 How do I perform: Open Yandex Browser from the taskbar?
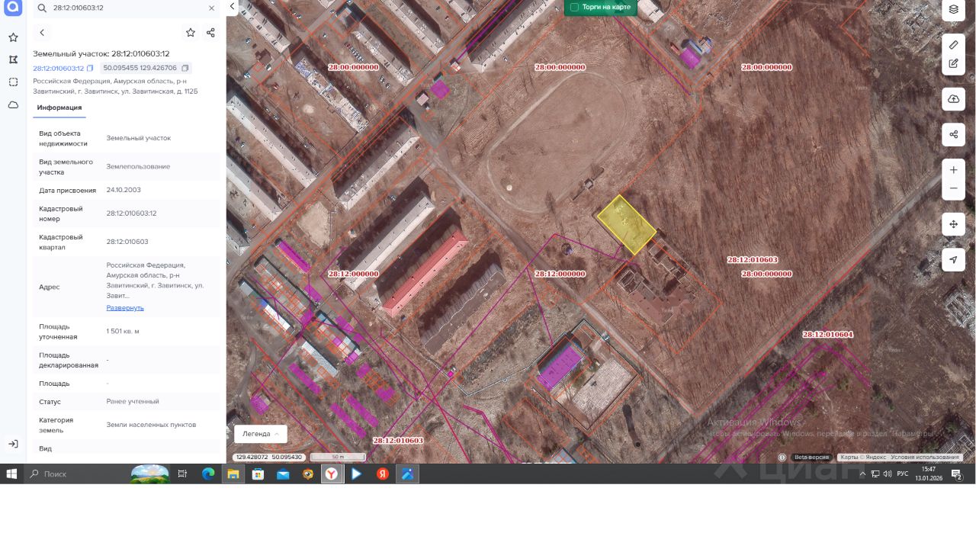coord(332,474)
